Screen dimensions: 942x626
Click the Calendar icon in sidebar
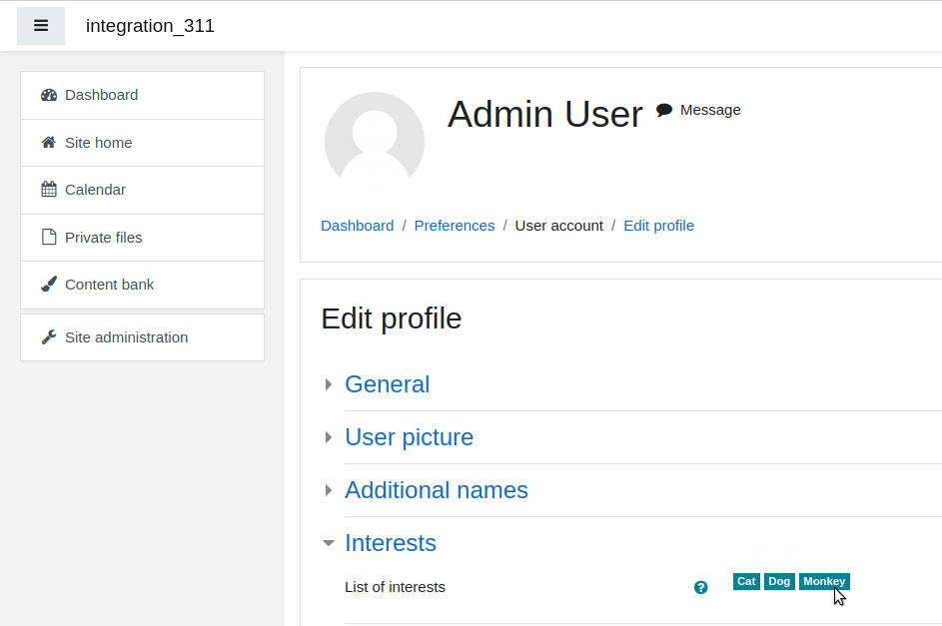point(49,190)
